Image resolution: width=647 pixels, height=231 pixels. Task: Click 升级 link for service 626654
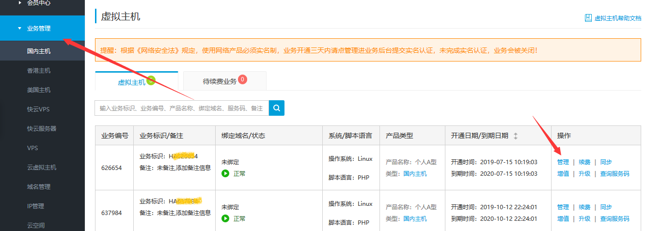point(584,173)
